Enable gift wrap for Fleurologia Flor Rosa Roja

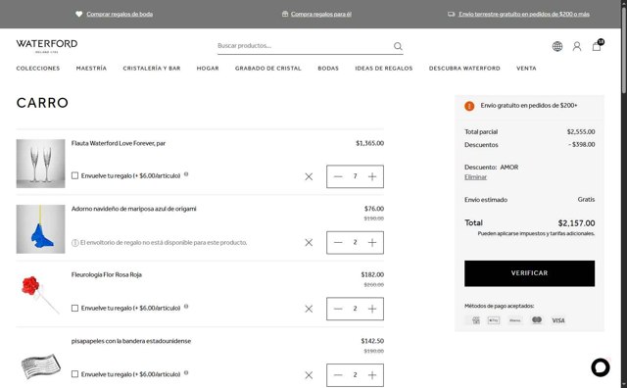(x=74, y=308)
